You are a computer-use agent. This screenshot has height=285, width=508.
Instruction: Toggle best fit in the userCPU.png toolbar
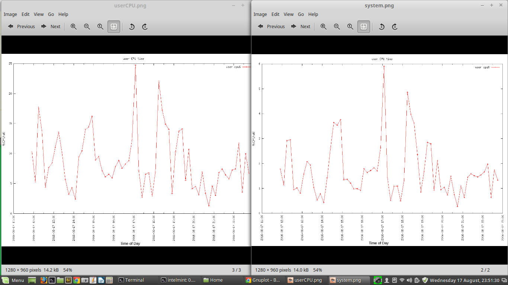114,26
